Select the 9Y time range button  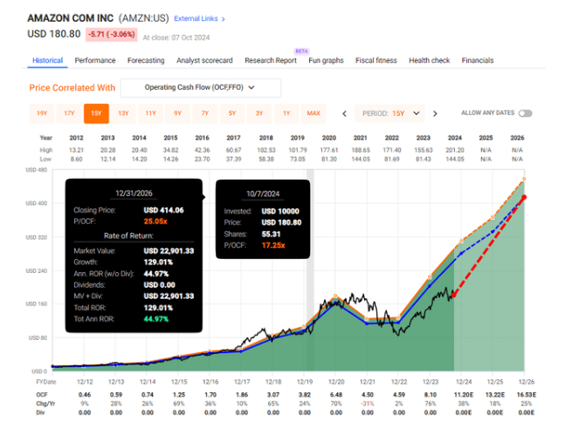pos(177,113)
